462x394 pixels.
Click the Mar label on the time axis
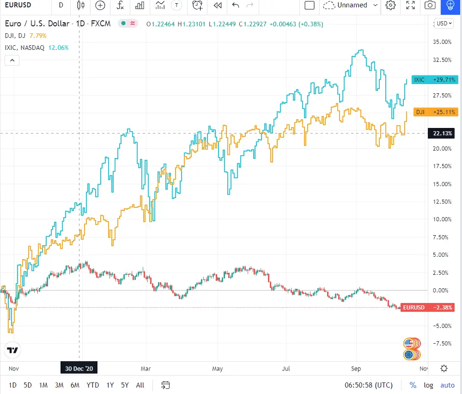click(x=146, y=369)
